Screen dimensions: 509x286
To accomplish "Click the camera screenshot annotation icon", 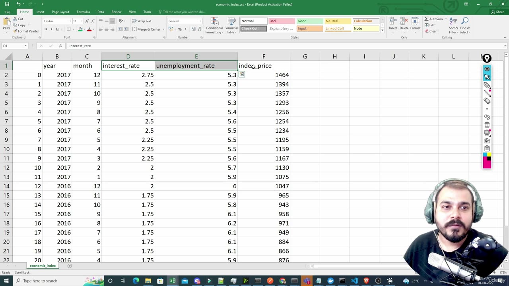I will coord(487,141).
